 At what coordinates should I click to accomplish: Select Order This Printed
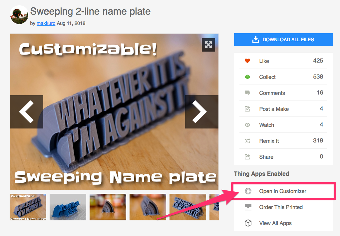tap(283, 207)
